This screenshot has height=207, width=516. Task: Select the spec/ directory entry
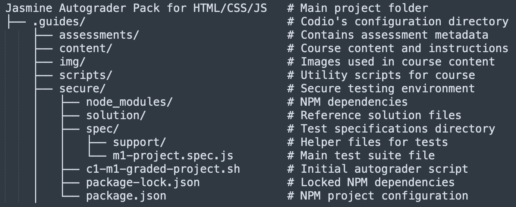click(103, 129)
